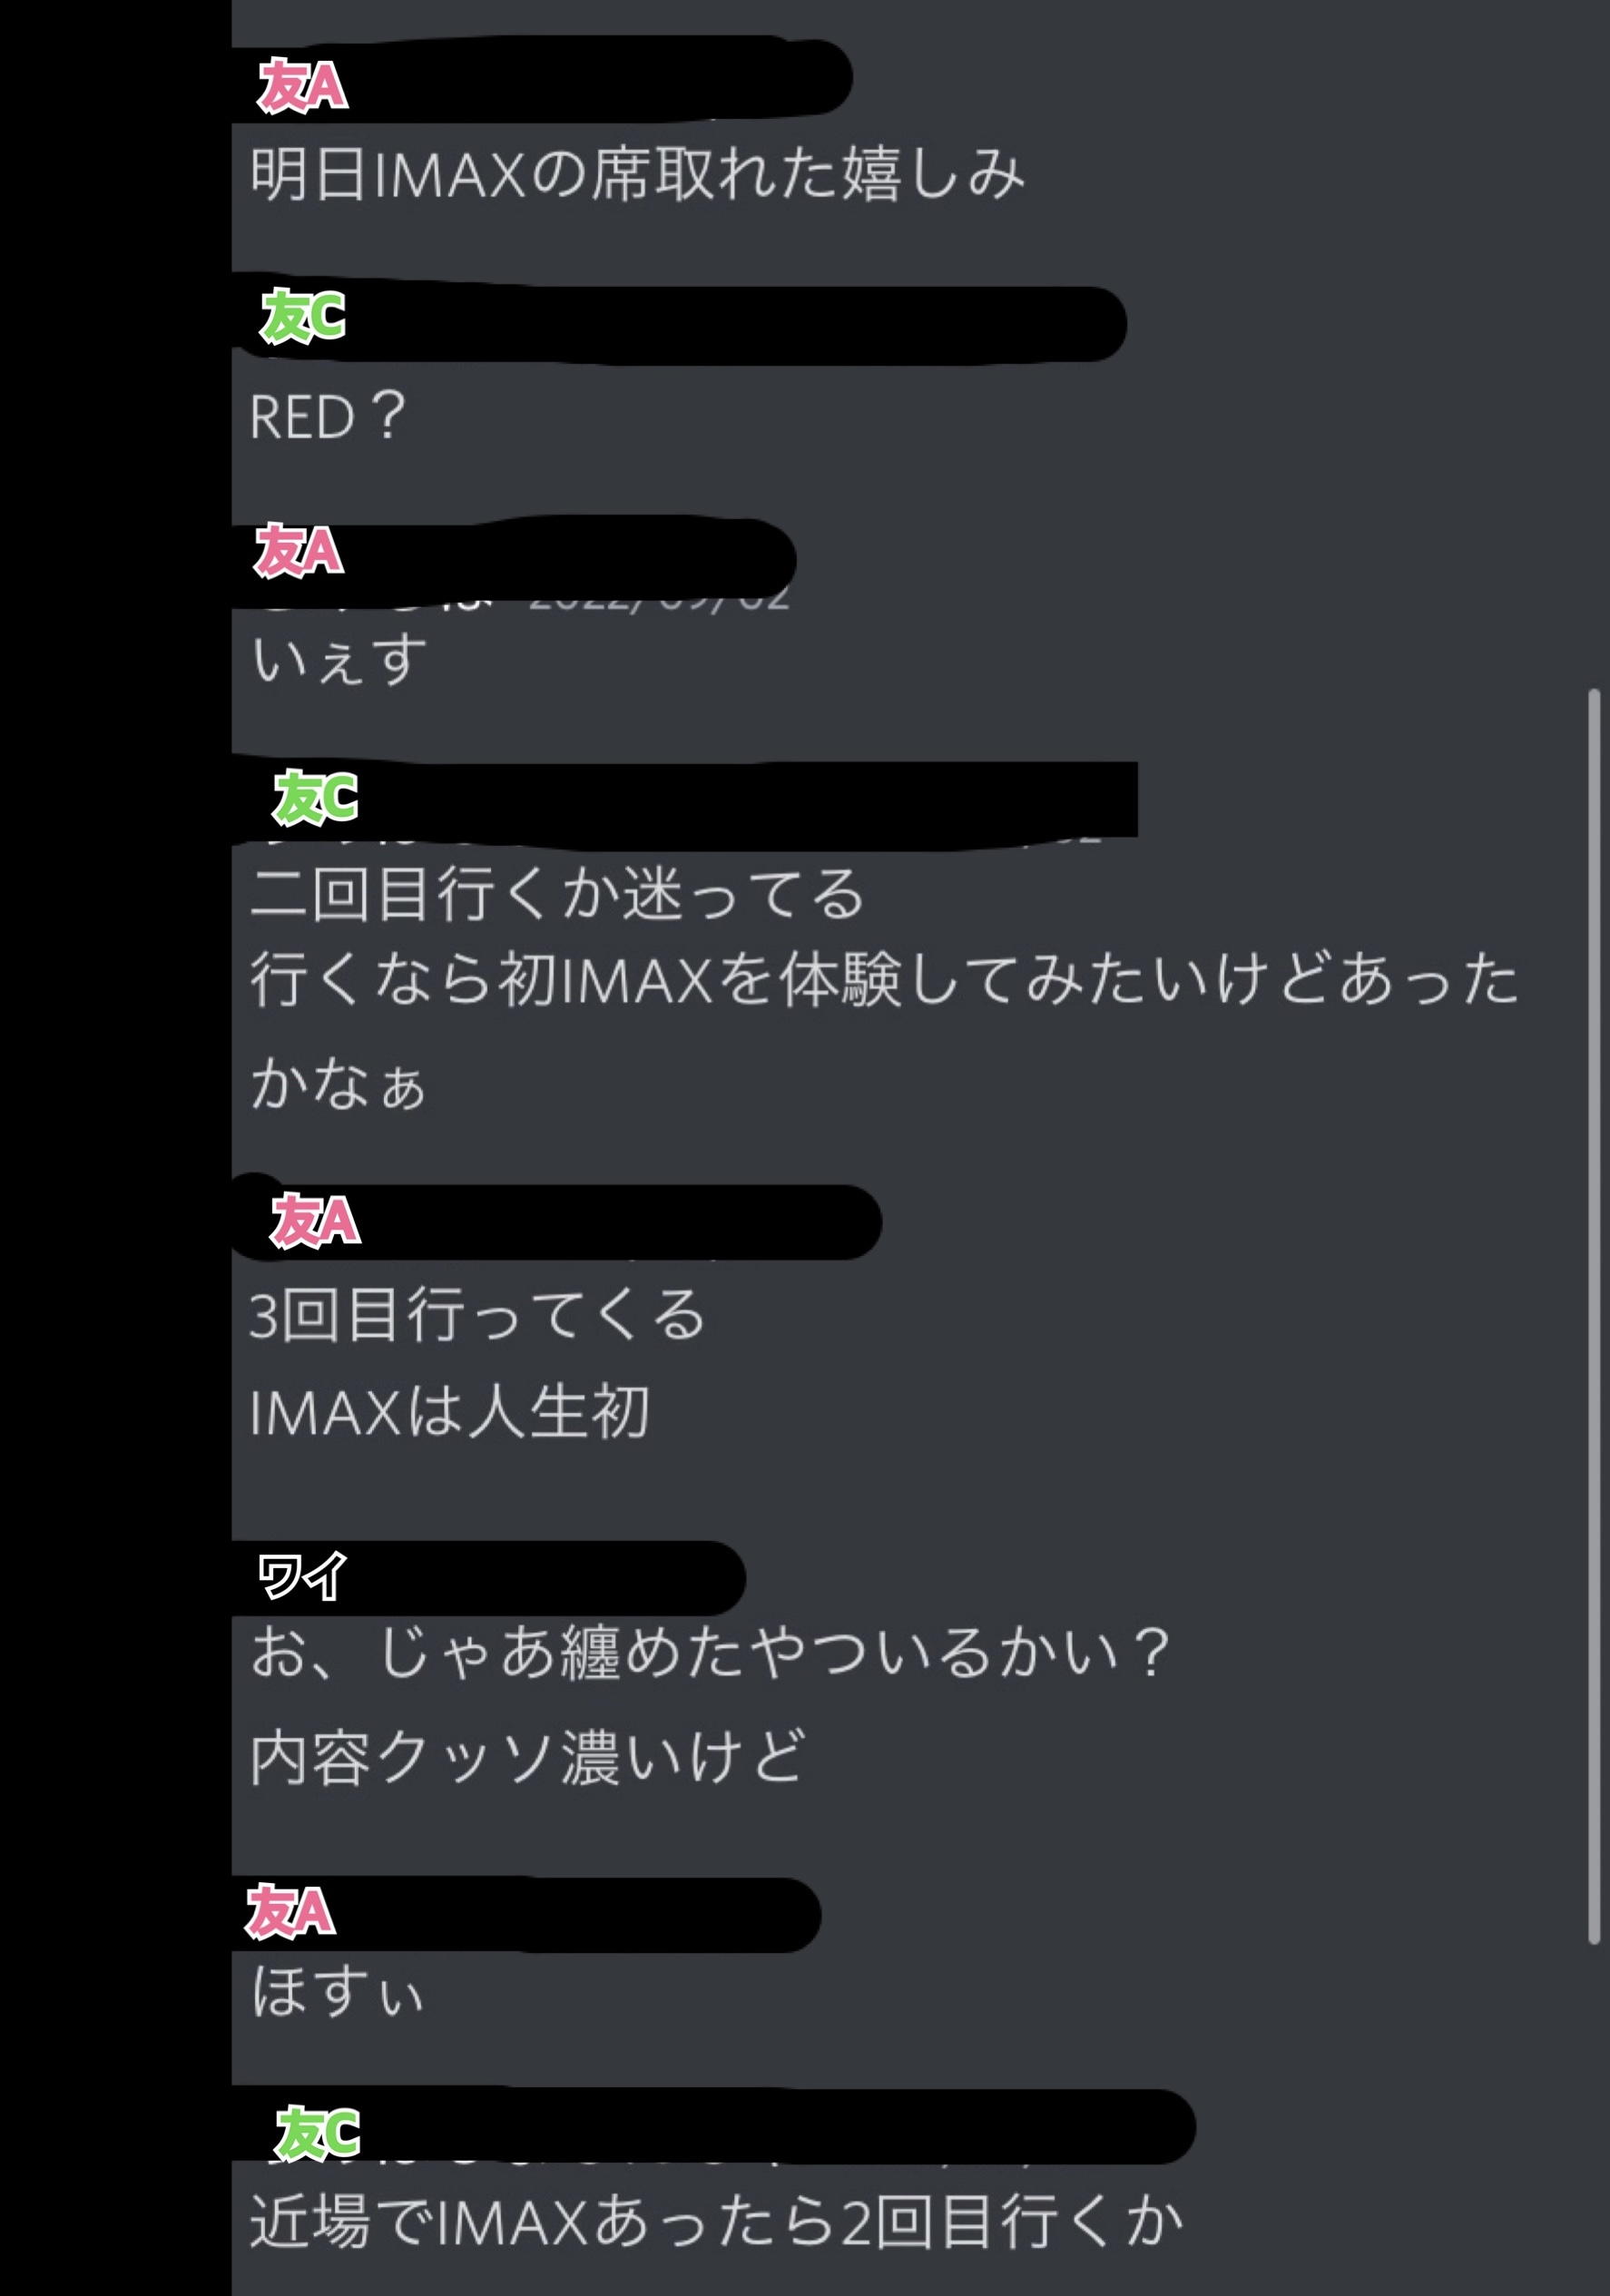The width and height of the screenshot is (1610, 2296).
Task: Select the message 近場でIMAXあったら2回目行くか
Action: 717,2222
